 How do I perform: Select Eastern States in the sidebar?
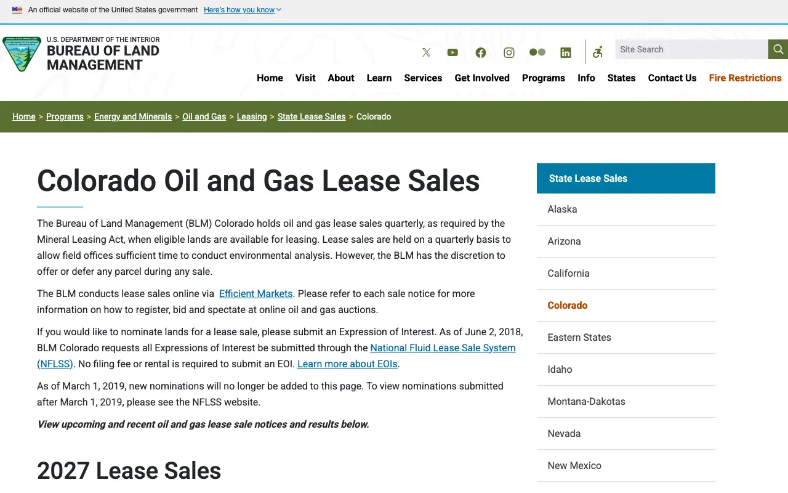(626, 338)
